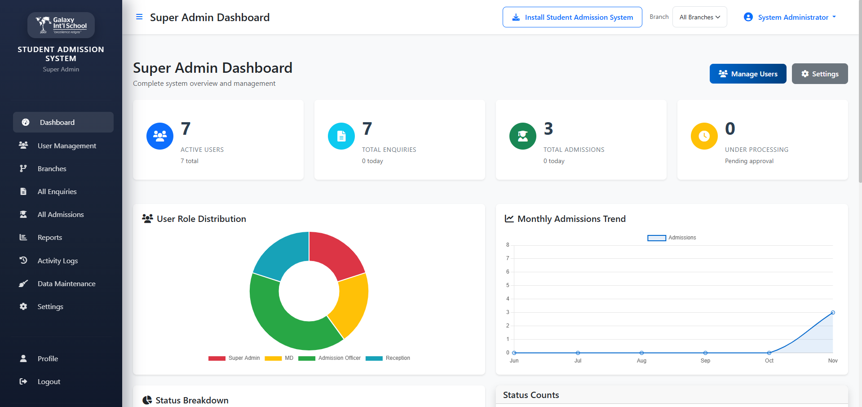Open All Enquiries from the sidebar
The image size is (862, 407).
pyautogui.click(x=57, y=191)
